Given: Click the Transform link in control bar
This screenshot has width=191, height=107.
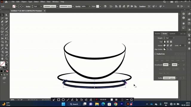Looking at the screenshot, I should 142,6.
